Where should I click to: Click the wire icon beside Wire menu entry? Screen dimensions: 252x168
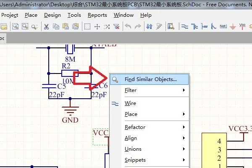(x=115, y=104)
